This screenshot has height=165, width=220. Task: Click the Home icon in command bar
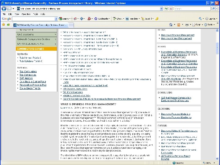[171, 25]
